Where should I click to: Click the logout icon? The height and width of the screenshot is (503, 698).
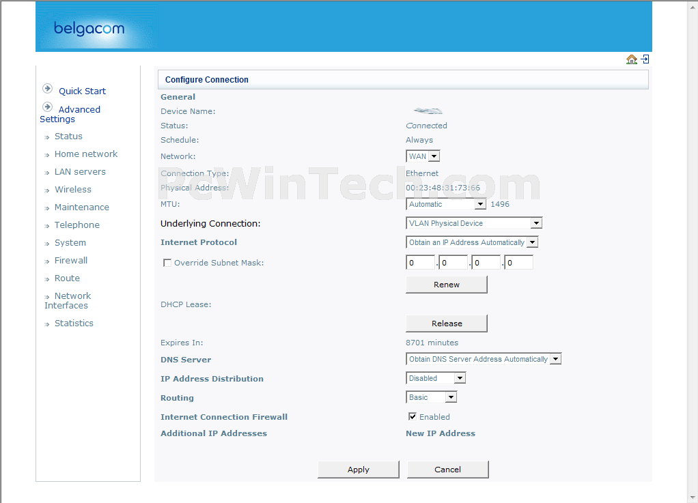tap(645, 59)
